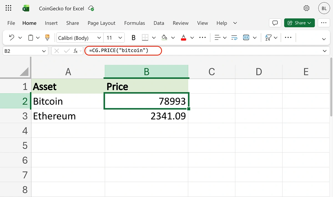Image resolution: width=333 pixels, height=197 pixels.
Task: Click the Sort and Filter icon
Action: tap(268, 38)
